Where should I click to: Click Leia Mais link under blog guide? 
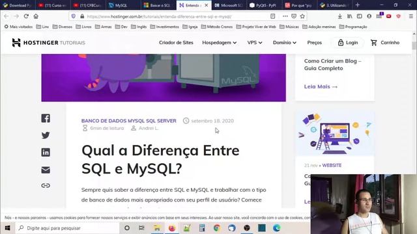[321, 86]
